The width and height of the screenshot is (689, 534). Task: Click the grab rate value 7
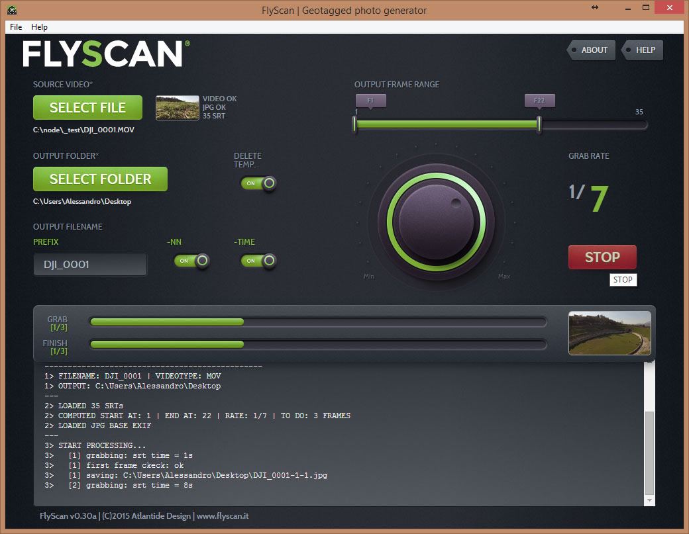[600, 199]
